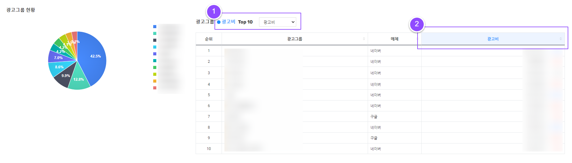The height and width of the screenshot is (163, 572).
Task: Click the 42.5% pie slice
Action: click(x=94, y=57)
